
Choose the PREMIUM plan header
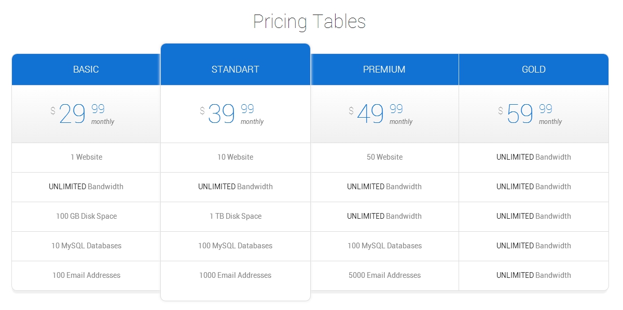[384, 69]
